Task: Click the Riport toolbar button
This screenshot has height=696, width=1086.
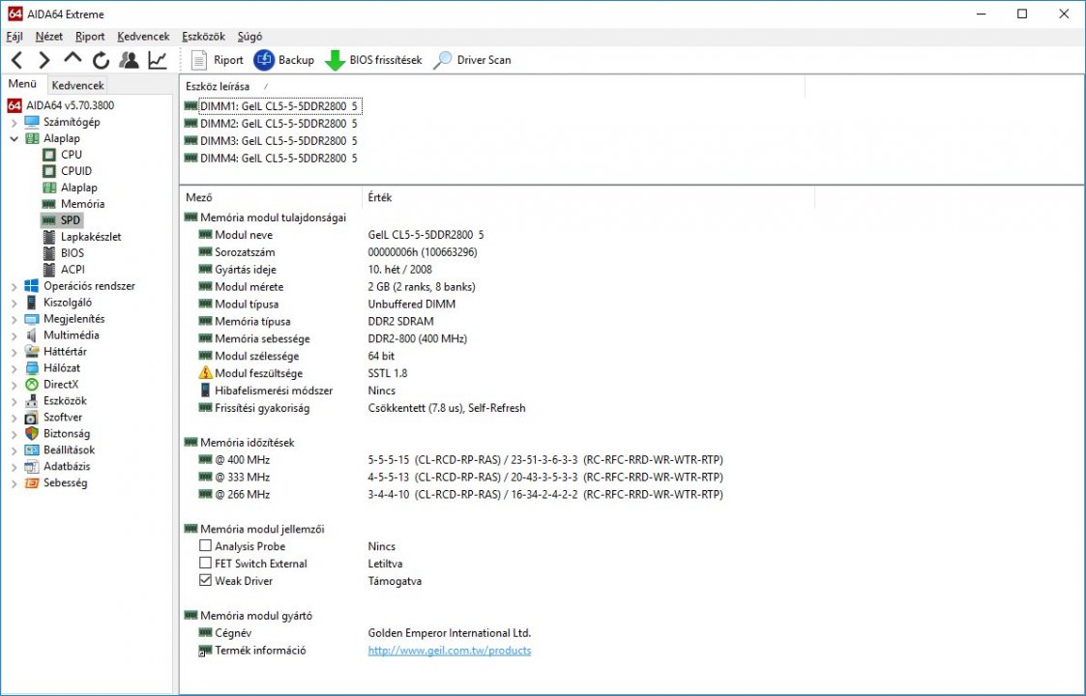Action: pyautogui.click(x=217, y=60)
